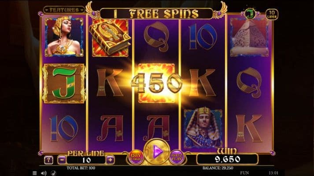Click the per line value field showing 10
The height and width of the screenshot is (176, 314).
(86, 160)
